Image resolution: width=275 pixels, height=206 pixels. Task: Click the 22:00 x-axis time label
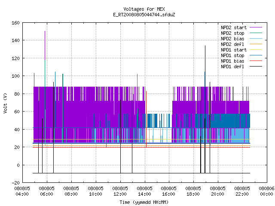pyautogui.click(x=242, y=194)
